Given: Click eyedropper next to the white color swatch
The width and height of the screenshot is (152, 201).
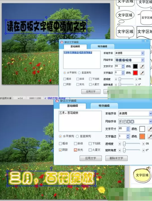Looking at the screenshot, I should click(150, 129).
